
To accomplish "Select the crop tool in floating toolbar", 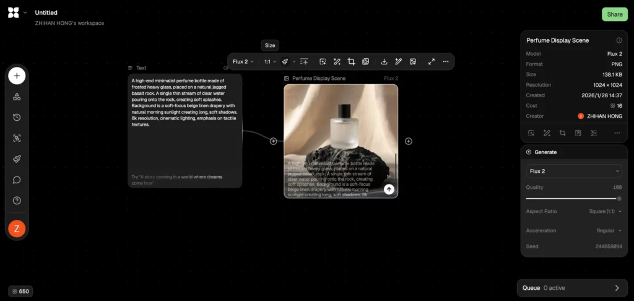I will click(x=351, y=62).
